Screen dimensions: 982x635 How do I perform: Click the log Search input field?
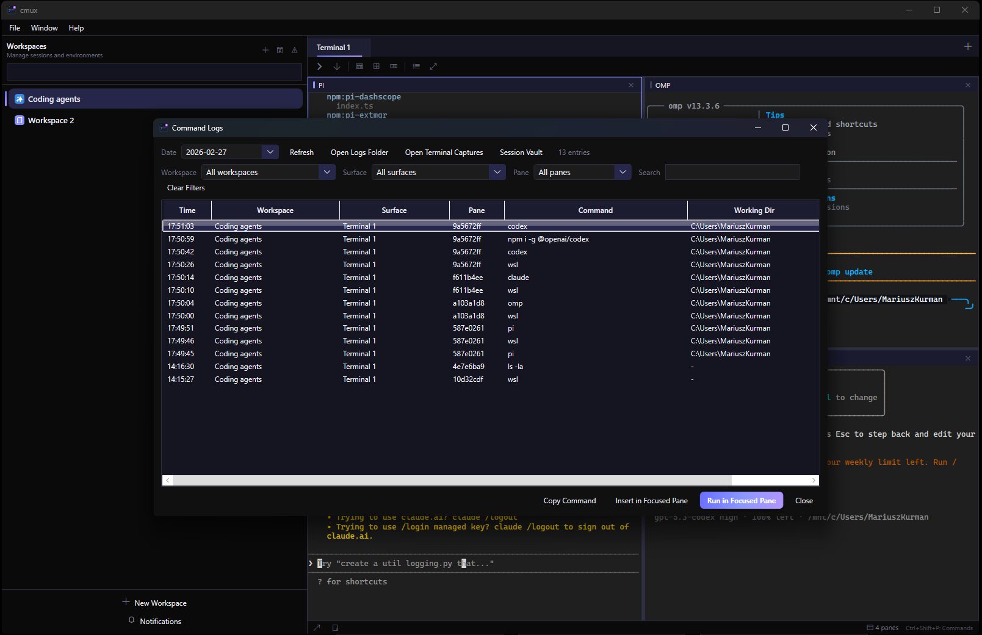coord(732,172)
